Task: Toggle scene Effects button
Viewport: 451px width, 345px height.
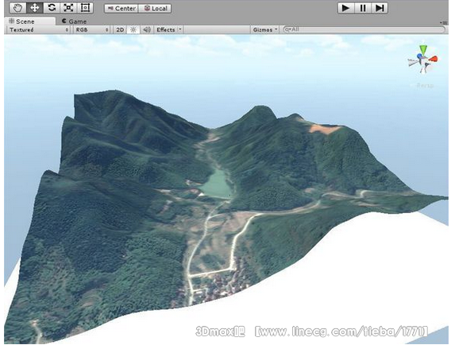Action: (166, 29)
